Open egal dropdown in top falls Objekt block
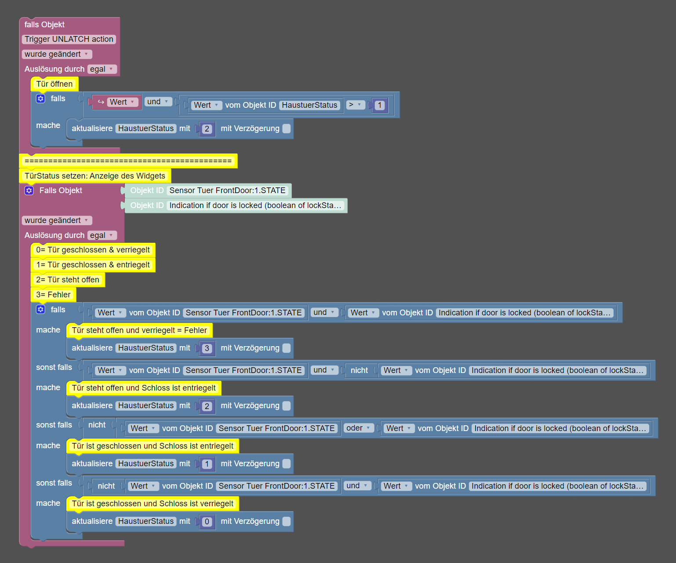This screenshot has height=563, width=676. point(102,69)
